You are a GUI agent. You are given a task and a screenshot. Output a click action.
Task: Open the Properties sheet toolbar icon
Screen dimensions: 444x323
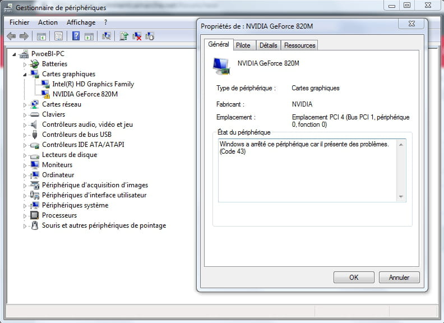(x=59, y=36)
